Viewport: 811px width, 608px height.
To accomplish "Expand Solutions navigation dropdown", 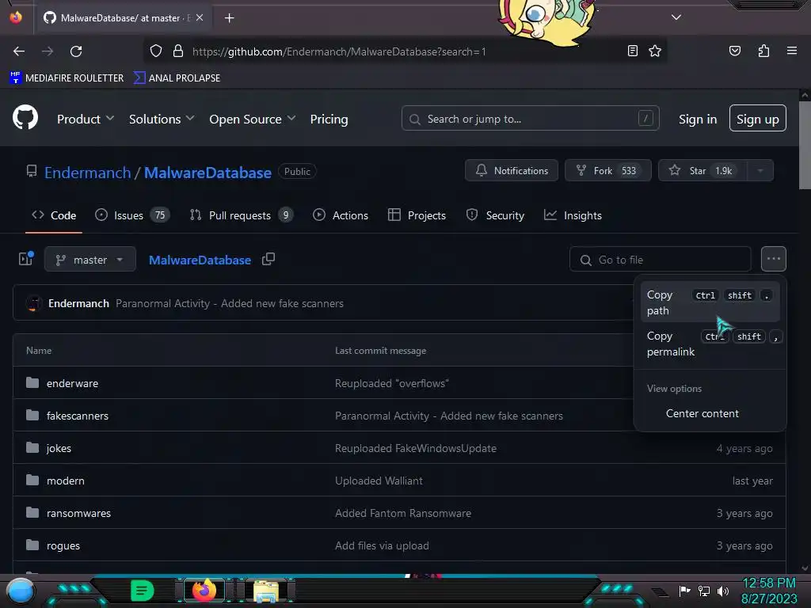I will [x=162, y=119].
